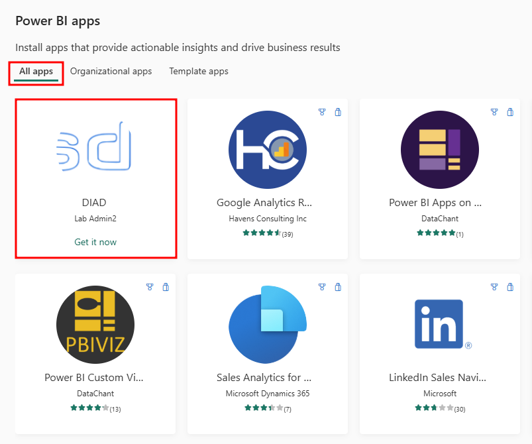This screenshot has height=444, width=532.
Task: Click the Power BI Custom Visuals app name
Action: click(95, 377)
